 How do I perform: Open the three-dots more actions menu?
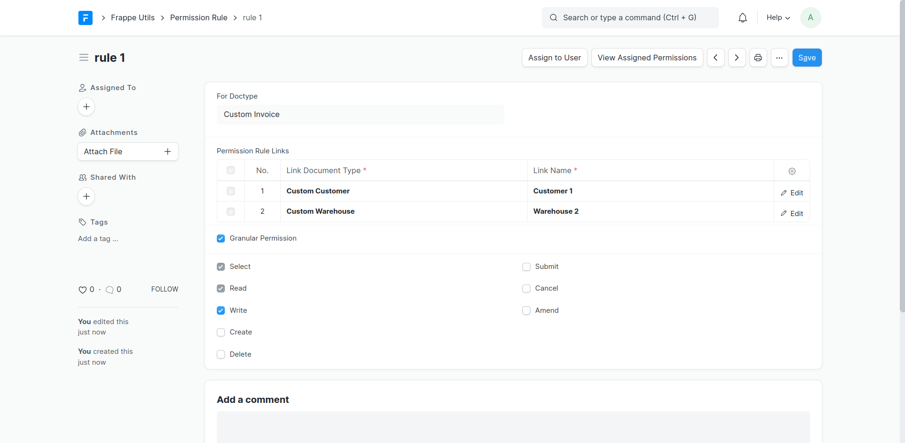(779, 58)
